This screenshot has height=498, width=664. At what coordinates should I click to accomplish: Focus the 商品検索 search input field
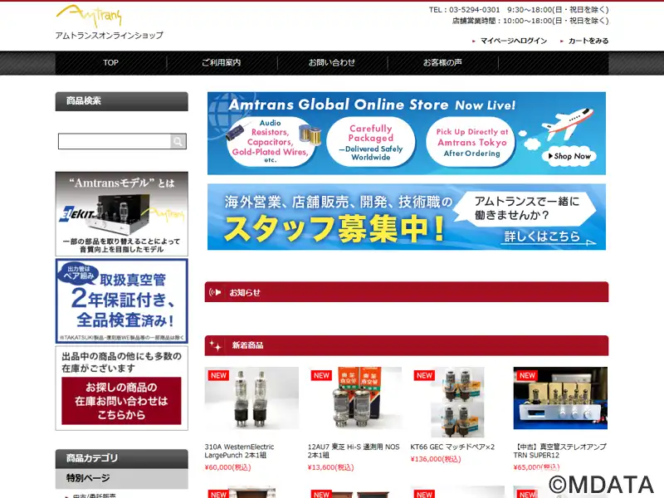click(115, 141)
